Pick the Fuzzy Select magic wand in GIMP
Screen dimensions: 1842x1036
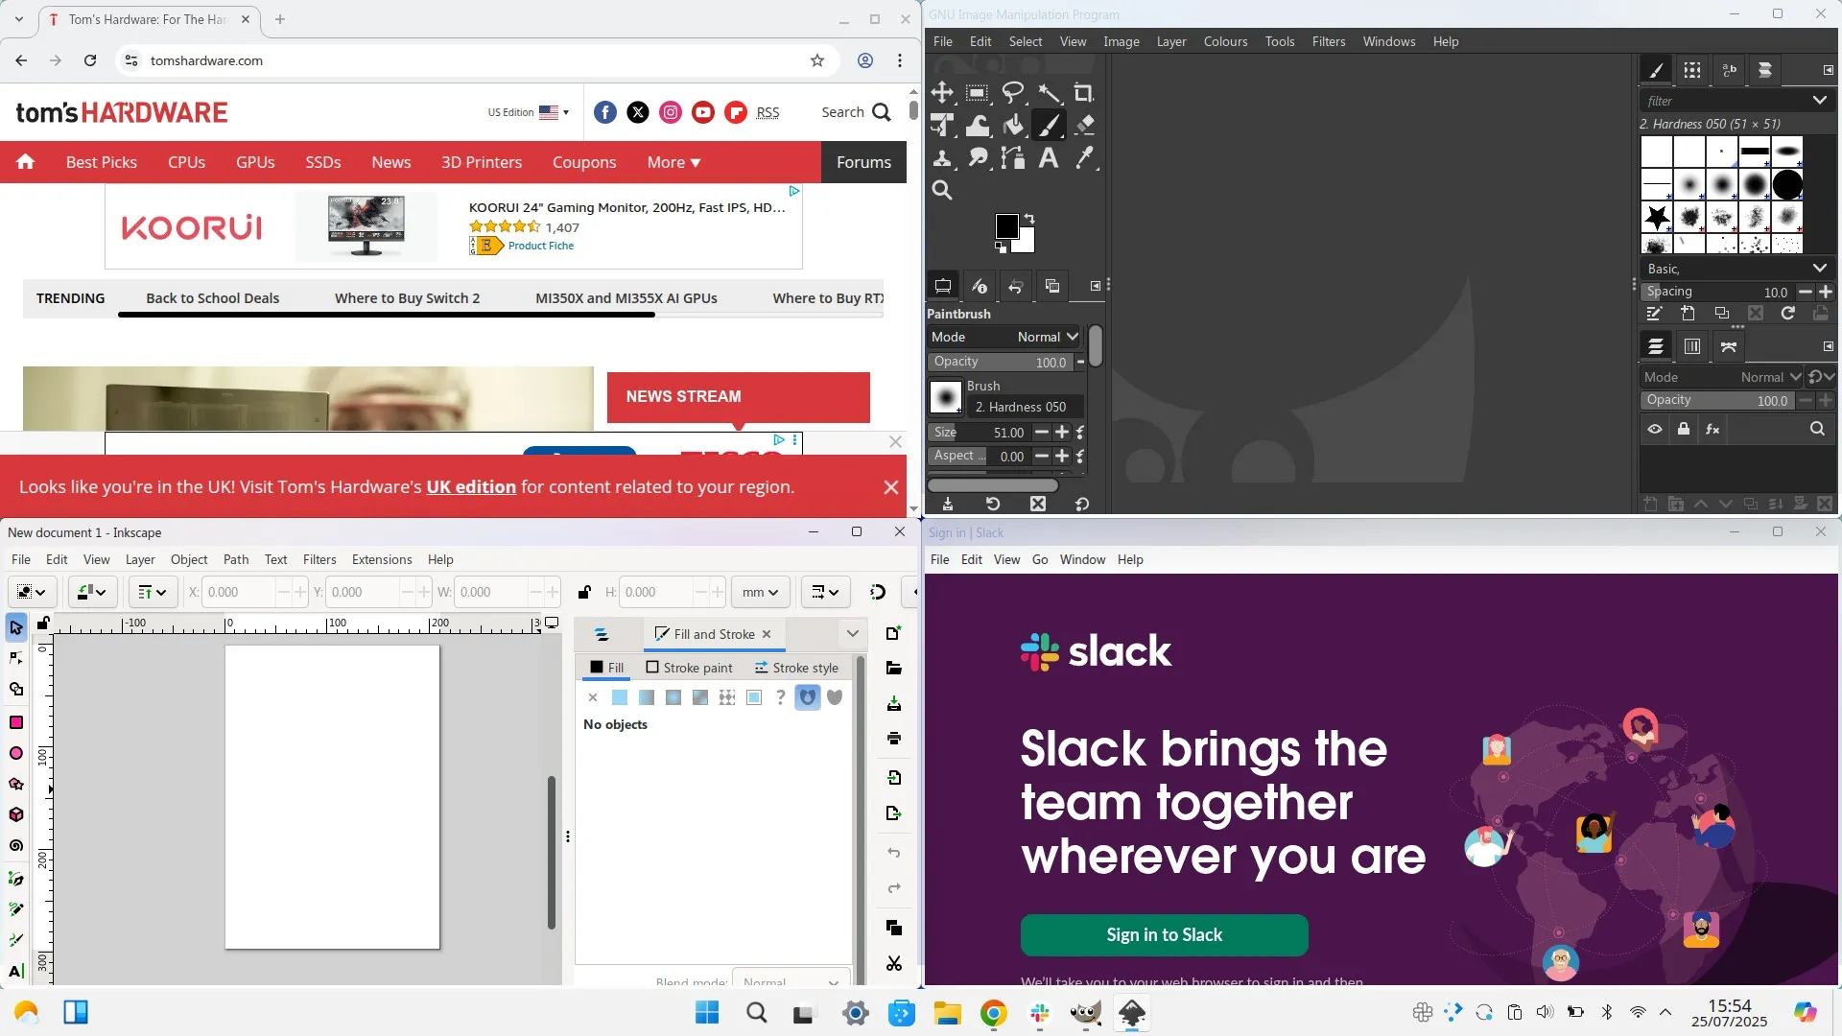click(1049, 92)
